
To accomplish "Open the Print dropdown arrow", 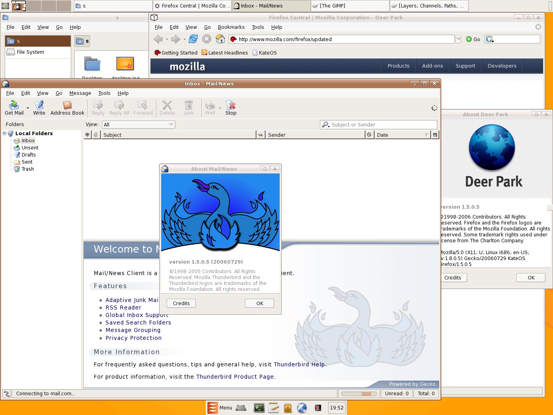I will [x=220, y=108].
